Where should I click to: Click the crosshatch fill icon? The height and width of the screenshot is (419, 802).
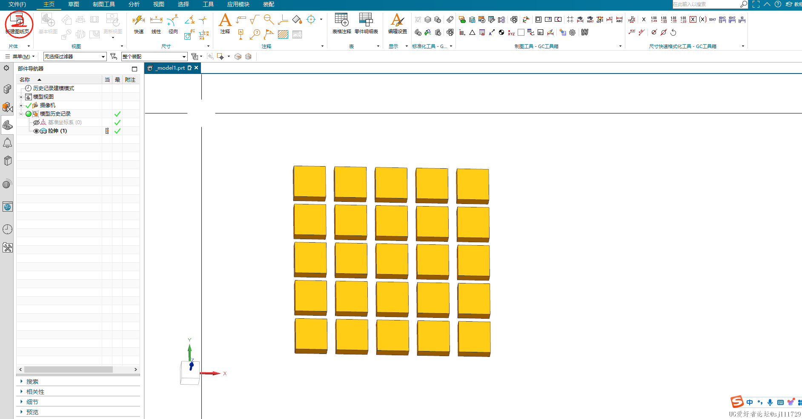[x=283, y=34]
